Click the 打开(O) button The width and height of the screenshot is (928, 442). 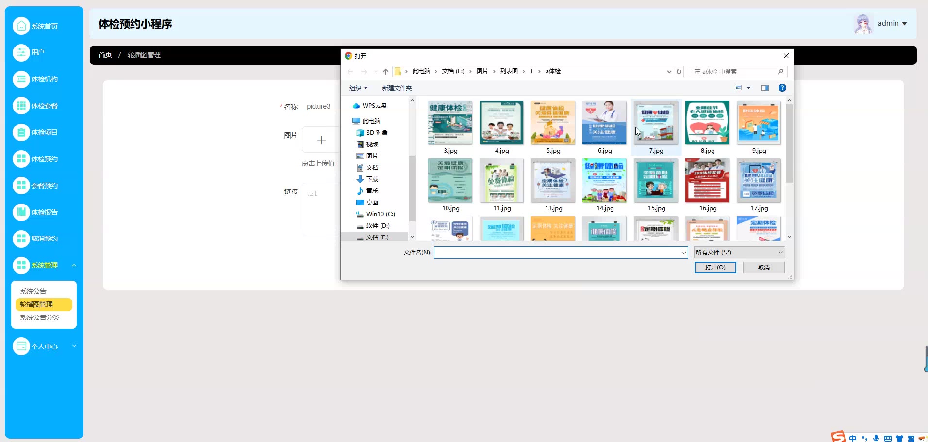pos(715,268)
